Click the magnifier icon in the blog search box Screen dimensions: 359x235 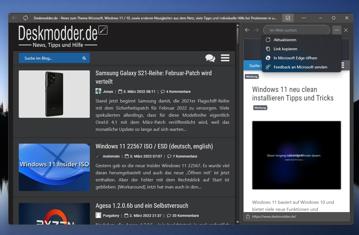84,58
